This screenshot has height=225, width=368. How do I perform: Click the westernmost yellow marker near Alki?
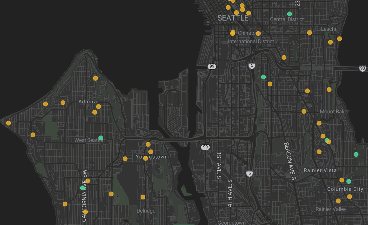click(x=8, y=123)
